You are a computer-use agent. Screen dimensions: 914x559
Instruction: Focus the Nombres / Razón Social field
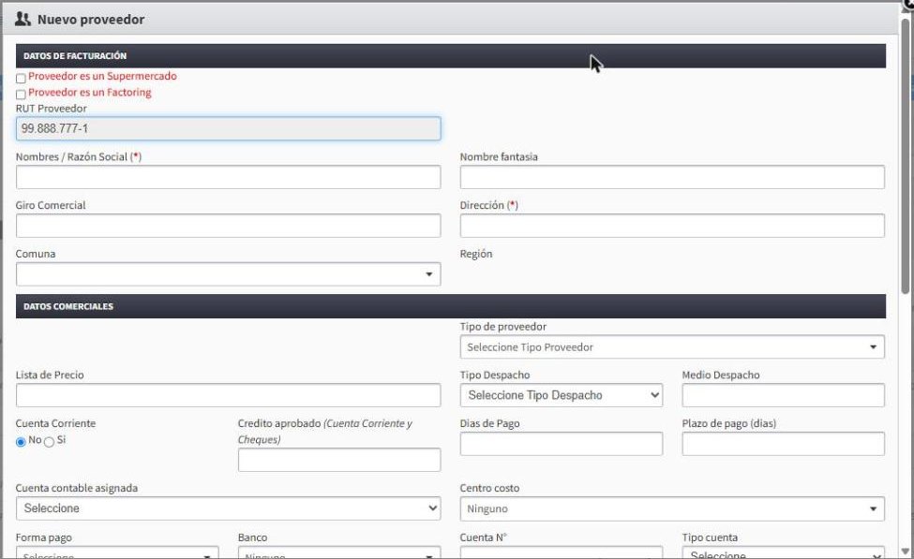point(228,177)
